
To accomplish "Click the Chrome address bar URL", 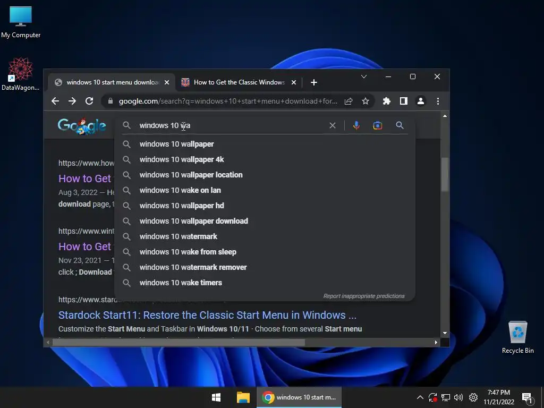I will coord(227,101).
